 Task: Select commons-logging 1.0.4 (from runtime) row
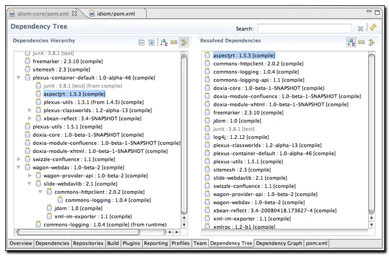[x=105, y=225]
